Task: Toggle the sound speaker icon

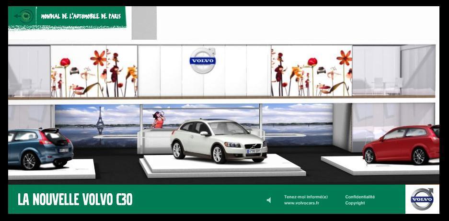Action: point(269,200)
